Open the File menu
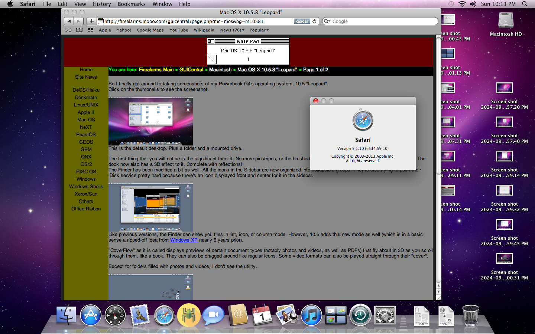 (x=47, y=4)
